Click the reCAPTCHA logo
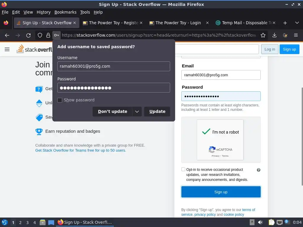This screenshot has height=227, width=303. 212,150
